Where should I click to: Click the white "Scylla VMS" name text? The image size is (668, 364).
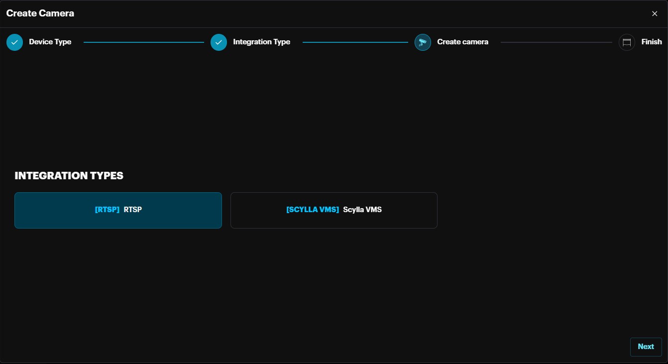[x=362, y=210]
